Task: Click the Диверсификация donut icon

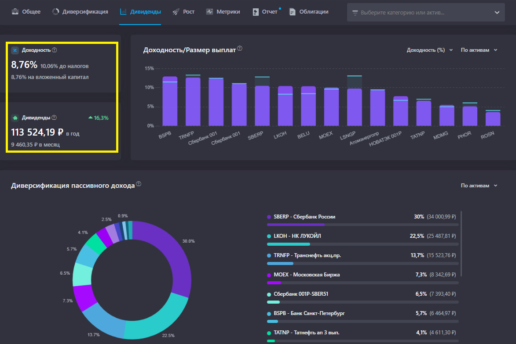Action: (55, 12)
